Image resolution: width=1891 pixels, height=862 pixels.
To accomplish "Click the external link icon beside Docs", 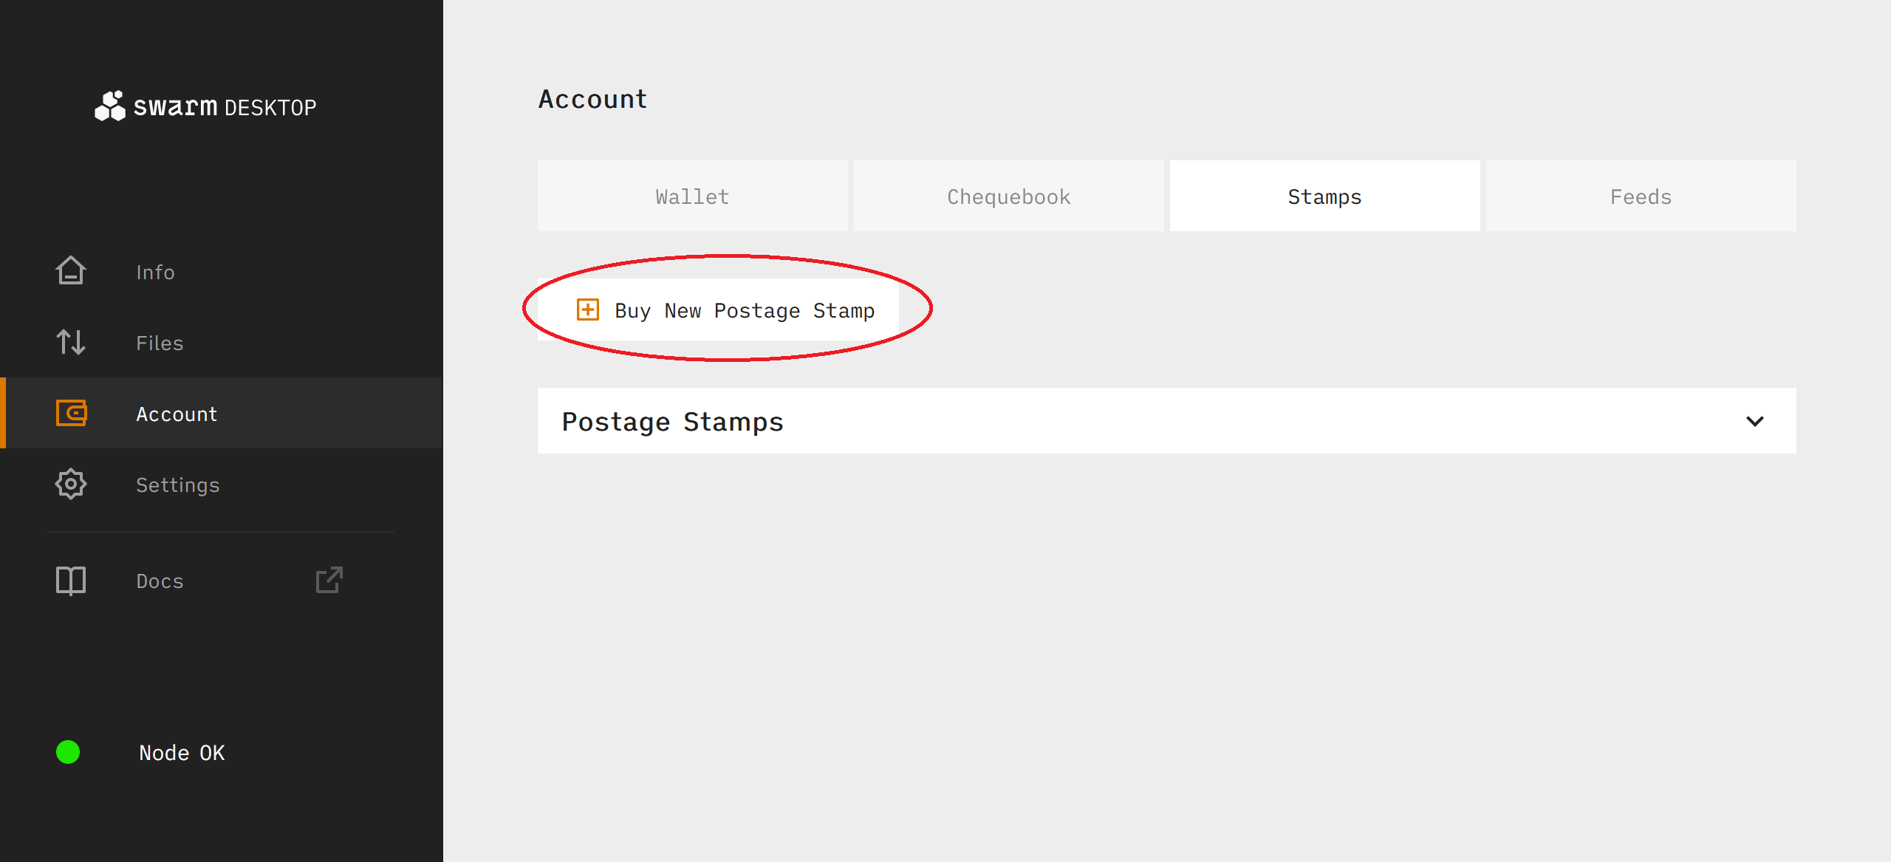I will coord(329,581).
